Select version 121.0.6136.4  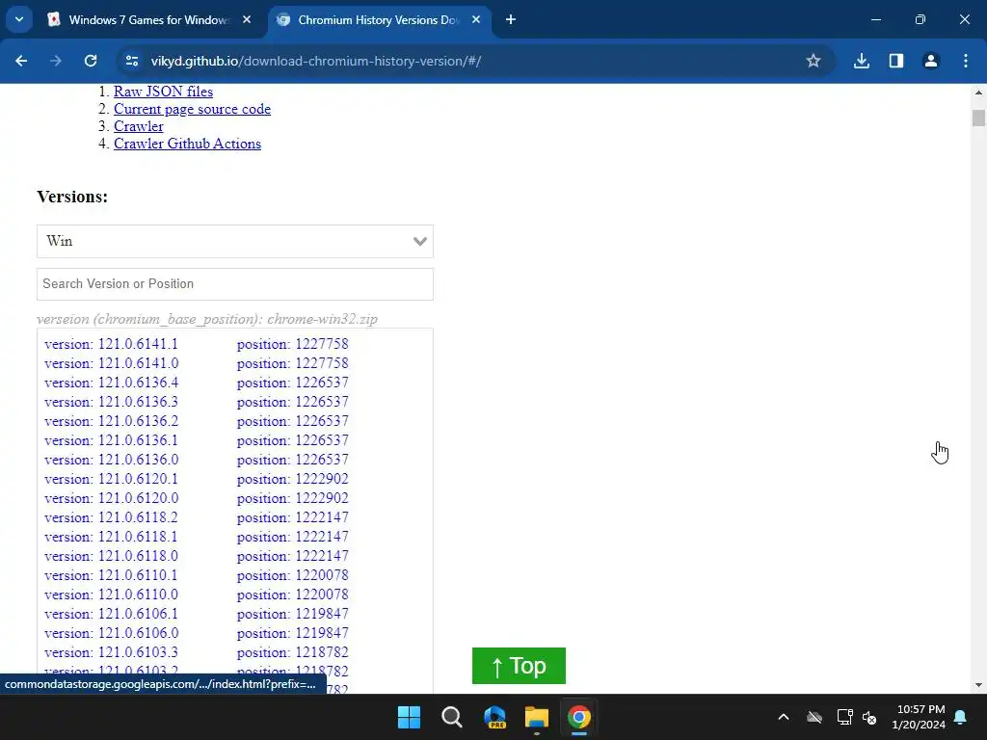[111, 383]
